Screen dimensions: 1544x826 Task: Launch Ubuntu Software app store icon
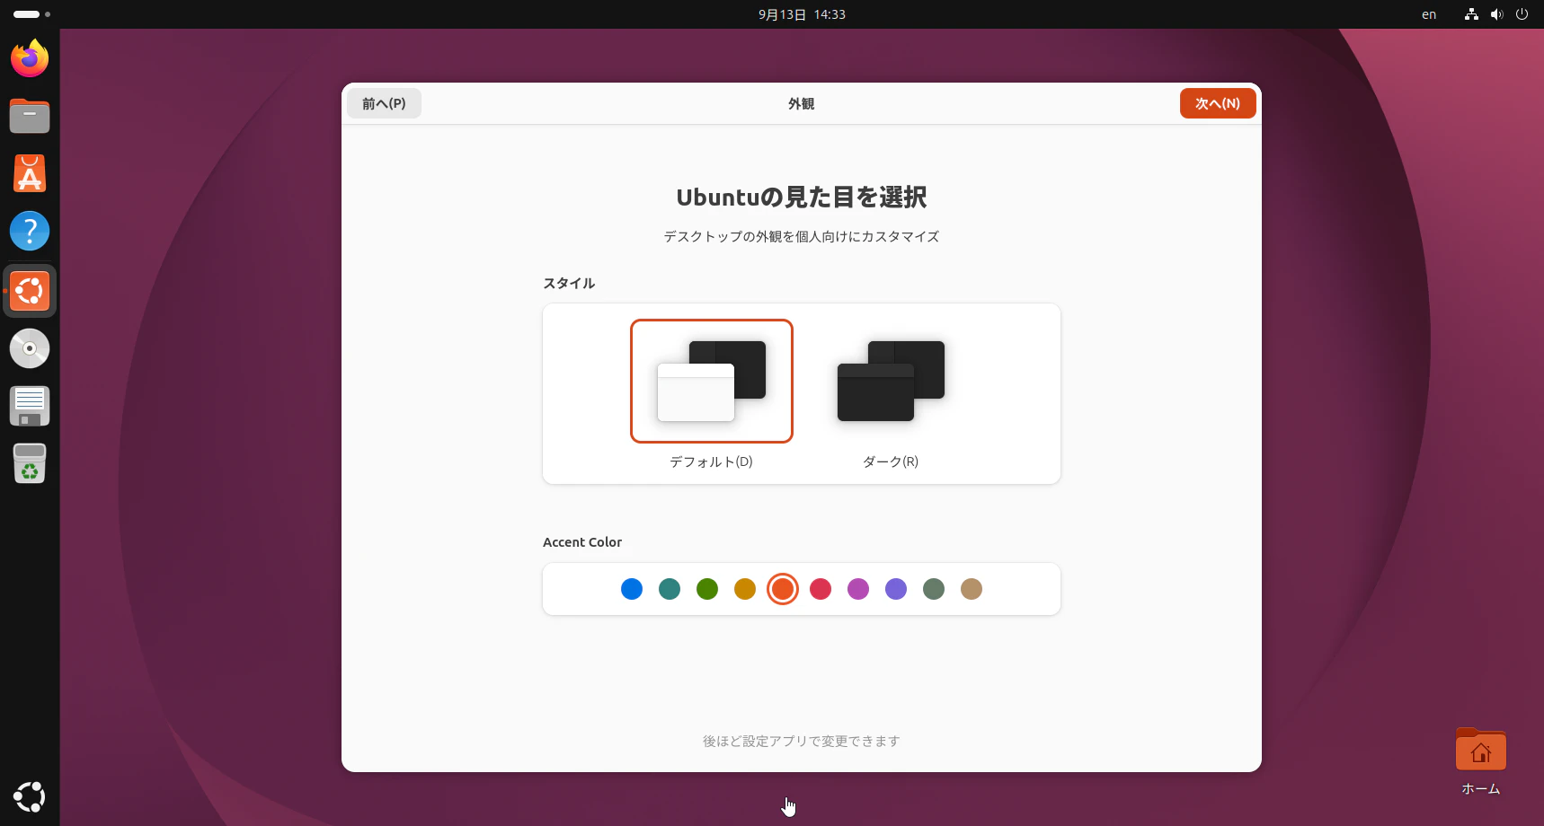click(30, 173)
